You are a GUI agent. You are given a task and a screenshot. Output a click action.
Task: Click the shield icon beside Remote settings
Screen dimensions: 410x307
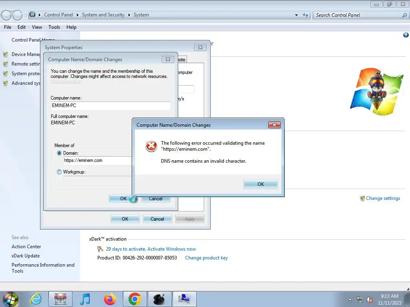(x=6, y=64)
